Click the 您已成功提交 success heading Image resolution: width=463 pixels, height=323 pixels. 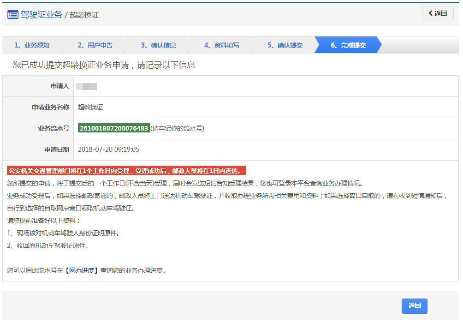[x=104, y=65]
